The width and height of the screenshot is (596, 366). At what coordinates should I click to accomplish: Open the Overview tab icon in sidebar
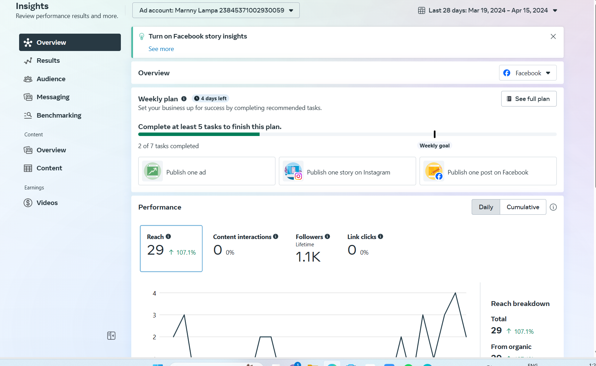point(28,43)
